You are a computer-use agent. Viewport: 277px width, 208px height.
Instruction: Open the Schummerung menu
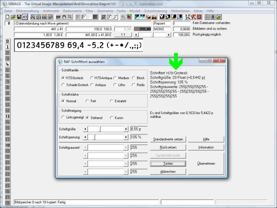[155, 11]
